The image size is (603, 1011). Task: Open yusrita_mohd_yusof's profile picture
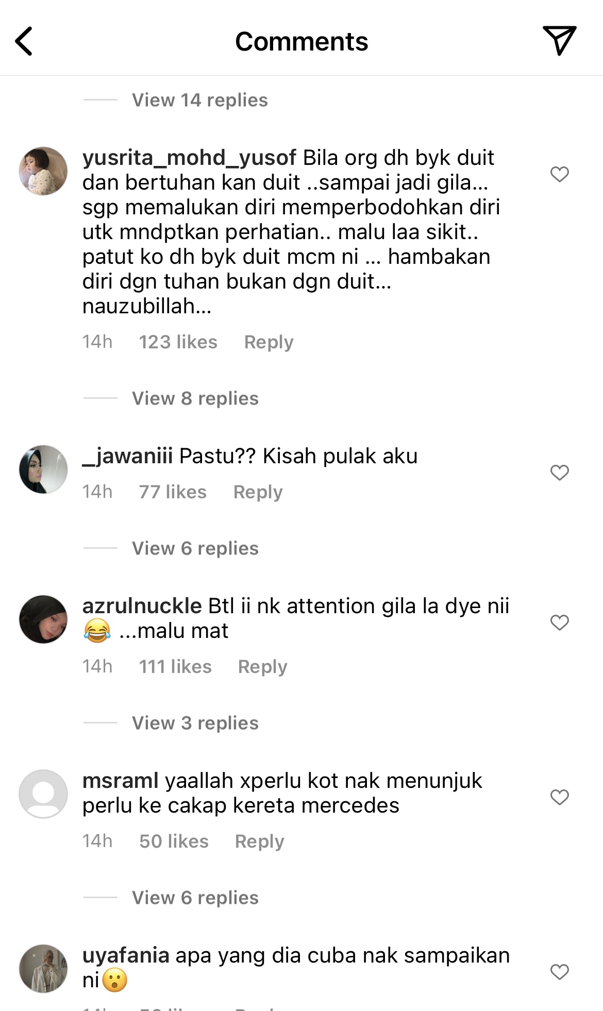point(43,171)
